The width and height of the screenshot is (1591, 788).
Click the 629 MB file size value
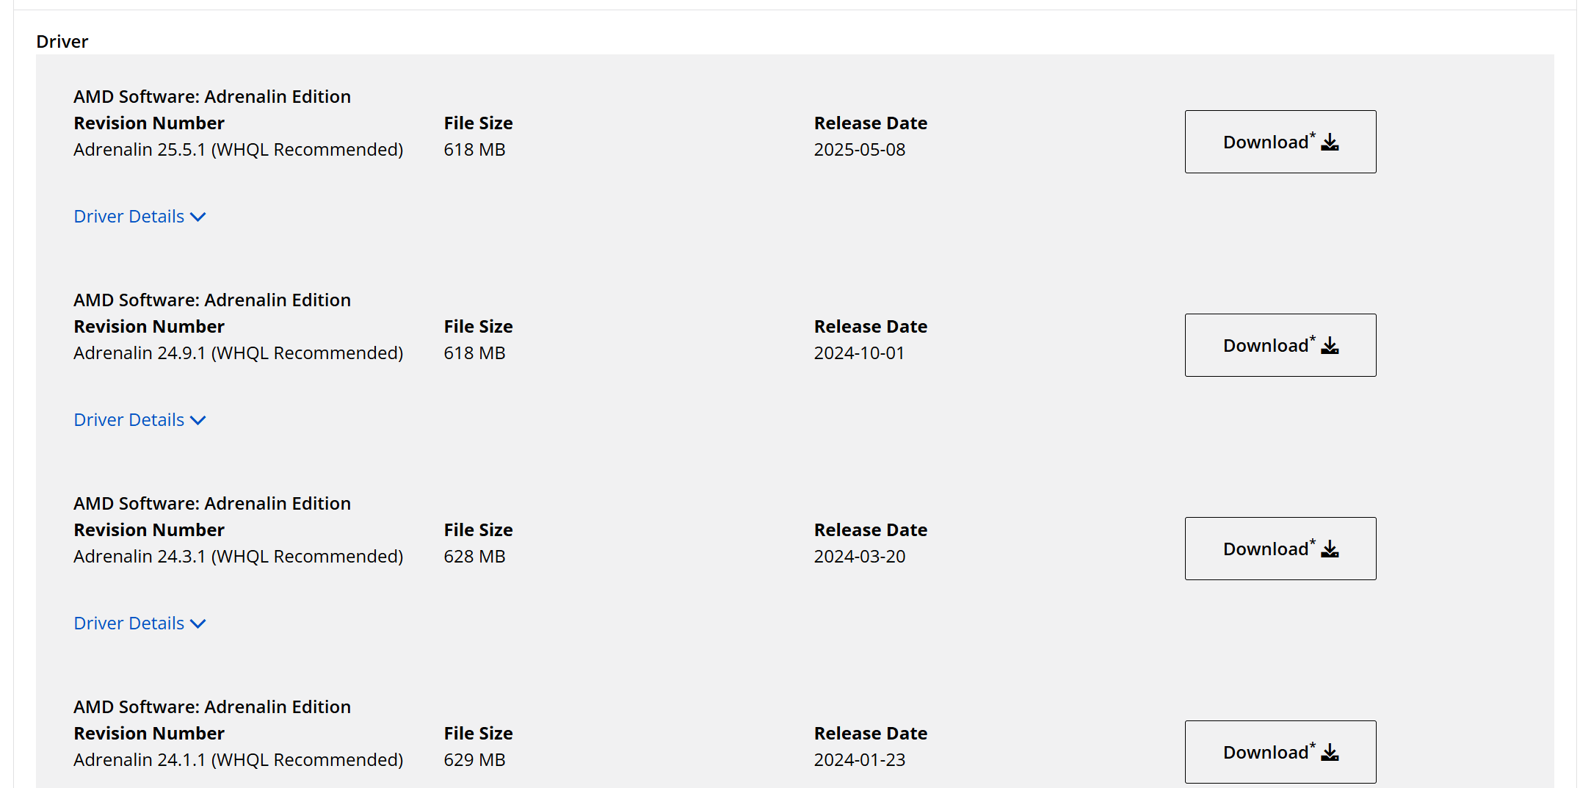coord(474,760)
